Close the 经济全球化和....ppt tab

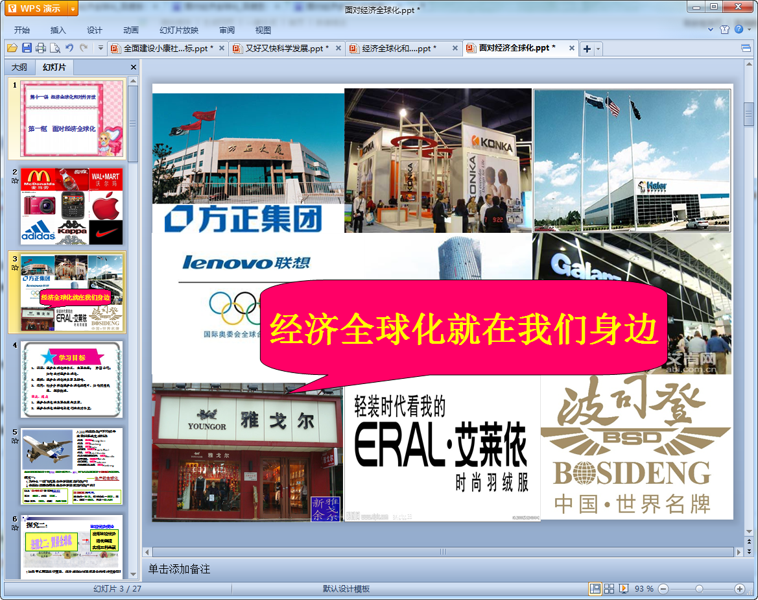455,49
